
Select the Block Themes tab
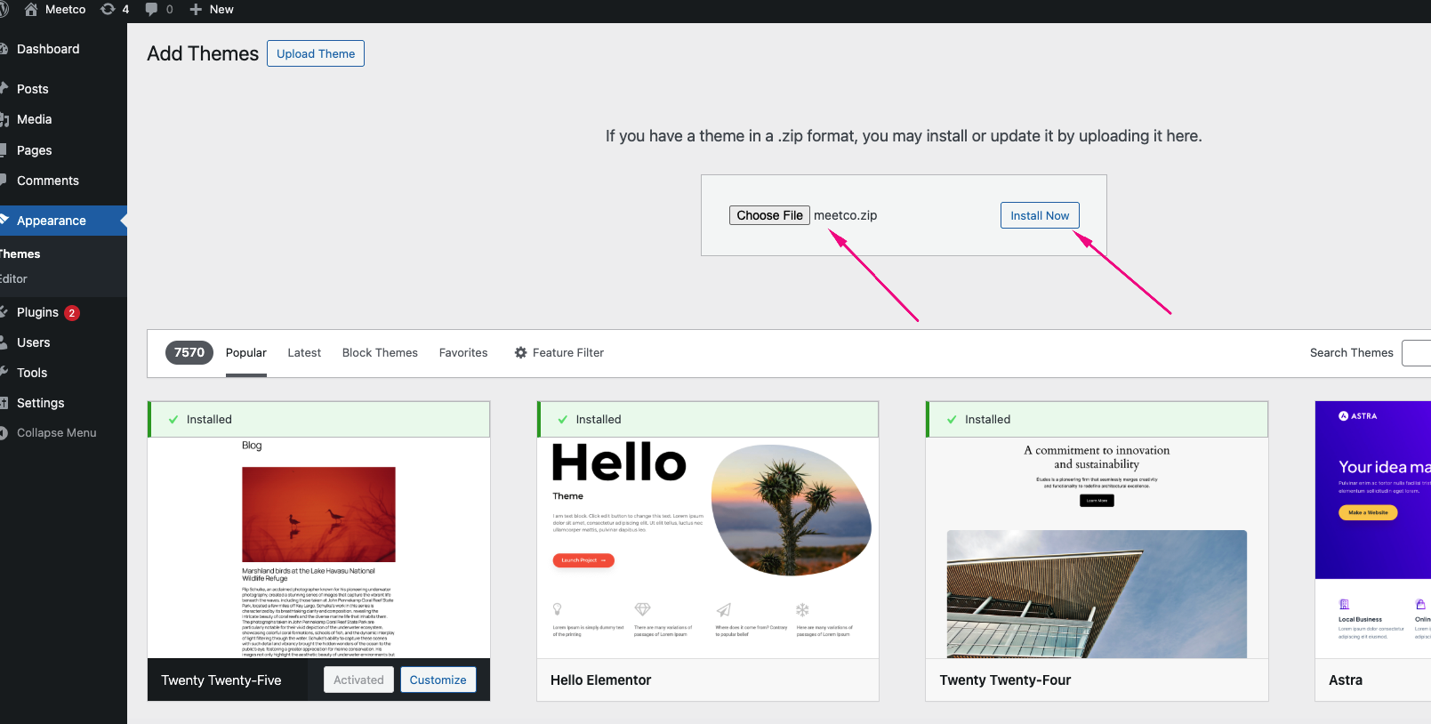click(380, 353)
